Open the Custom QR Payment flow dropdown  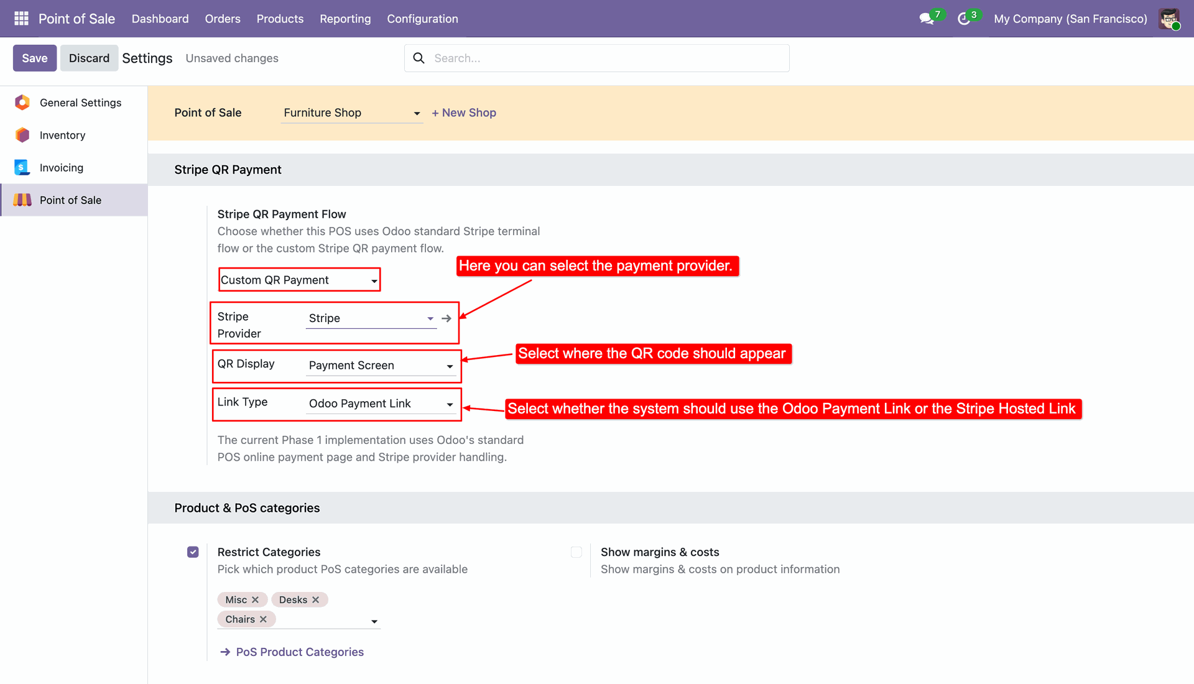[299, 280]
